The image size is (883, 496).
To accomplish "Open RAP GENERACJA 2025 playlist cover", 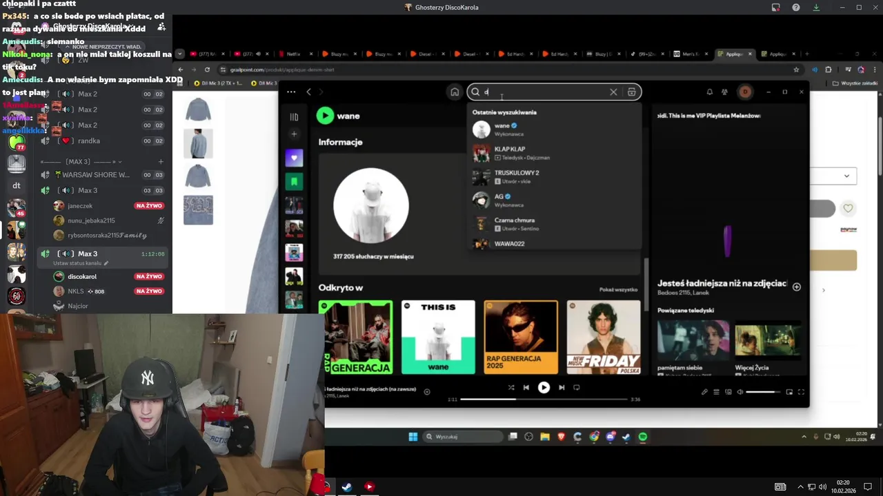I will [521, 337].
